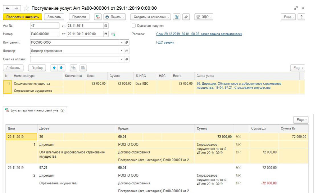This screenshot has height=193, width=318.
Task: Click the Кредит column header in postings
Action: pos(156,129)
